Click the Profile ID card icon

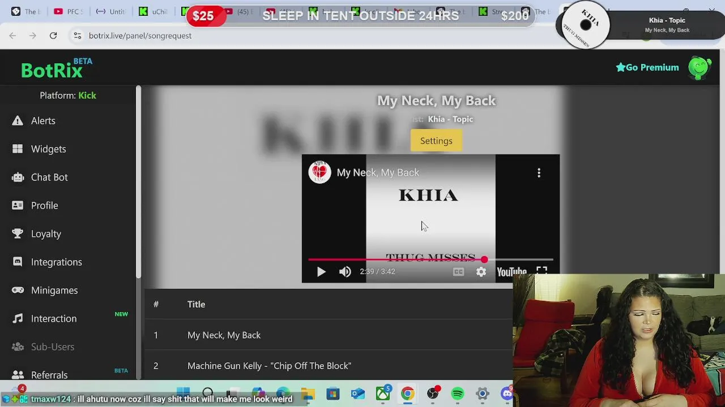pos(18,205)
